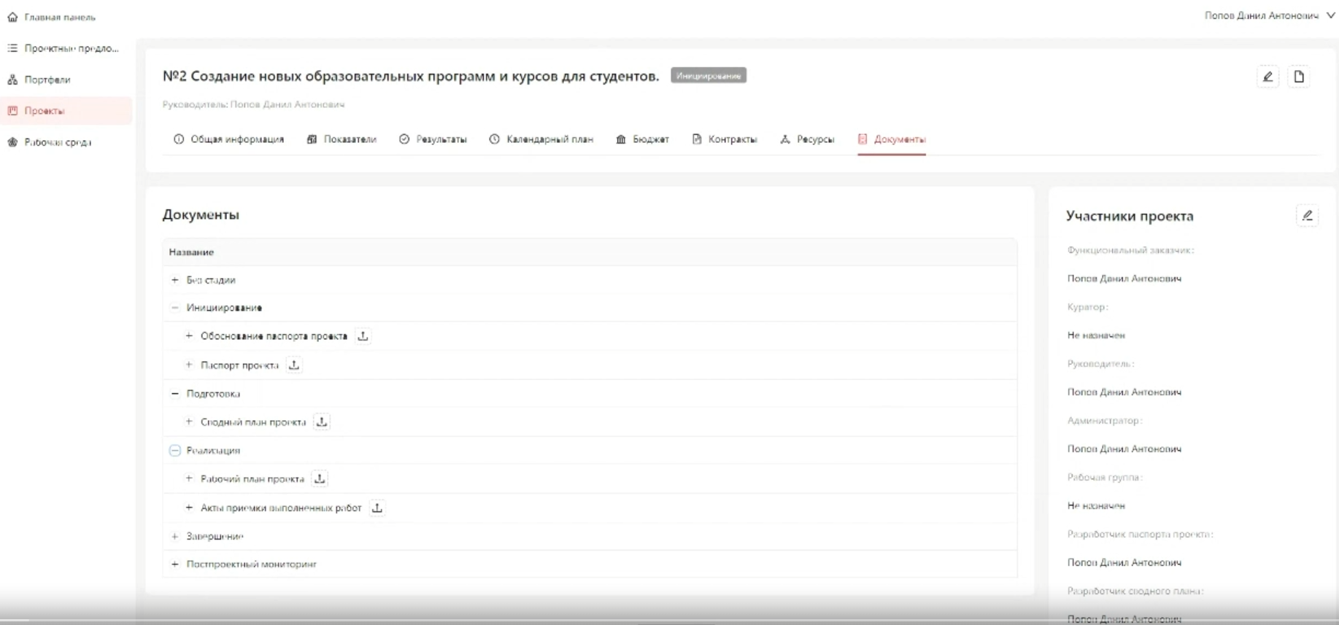Image resolution: width=1339 pixels, height=625 pixels.
Task: Click the Документы section heading
Action: pyautogui.click(x=201, y=214)
